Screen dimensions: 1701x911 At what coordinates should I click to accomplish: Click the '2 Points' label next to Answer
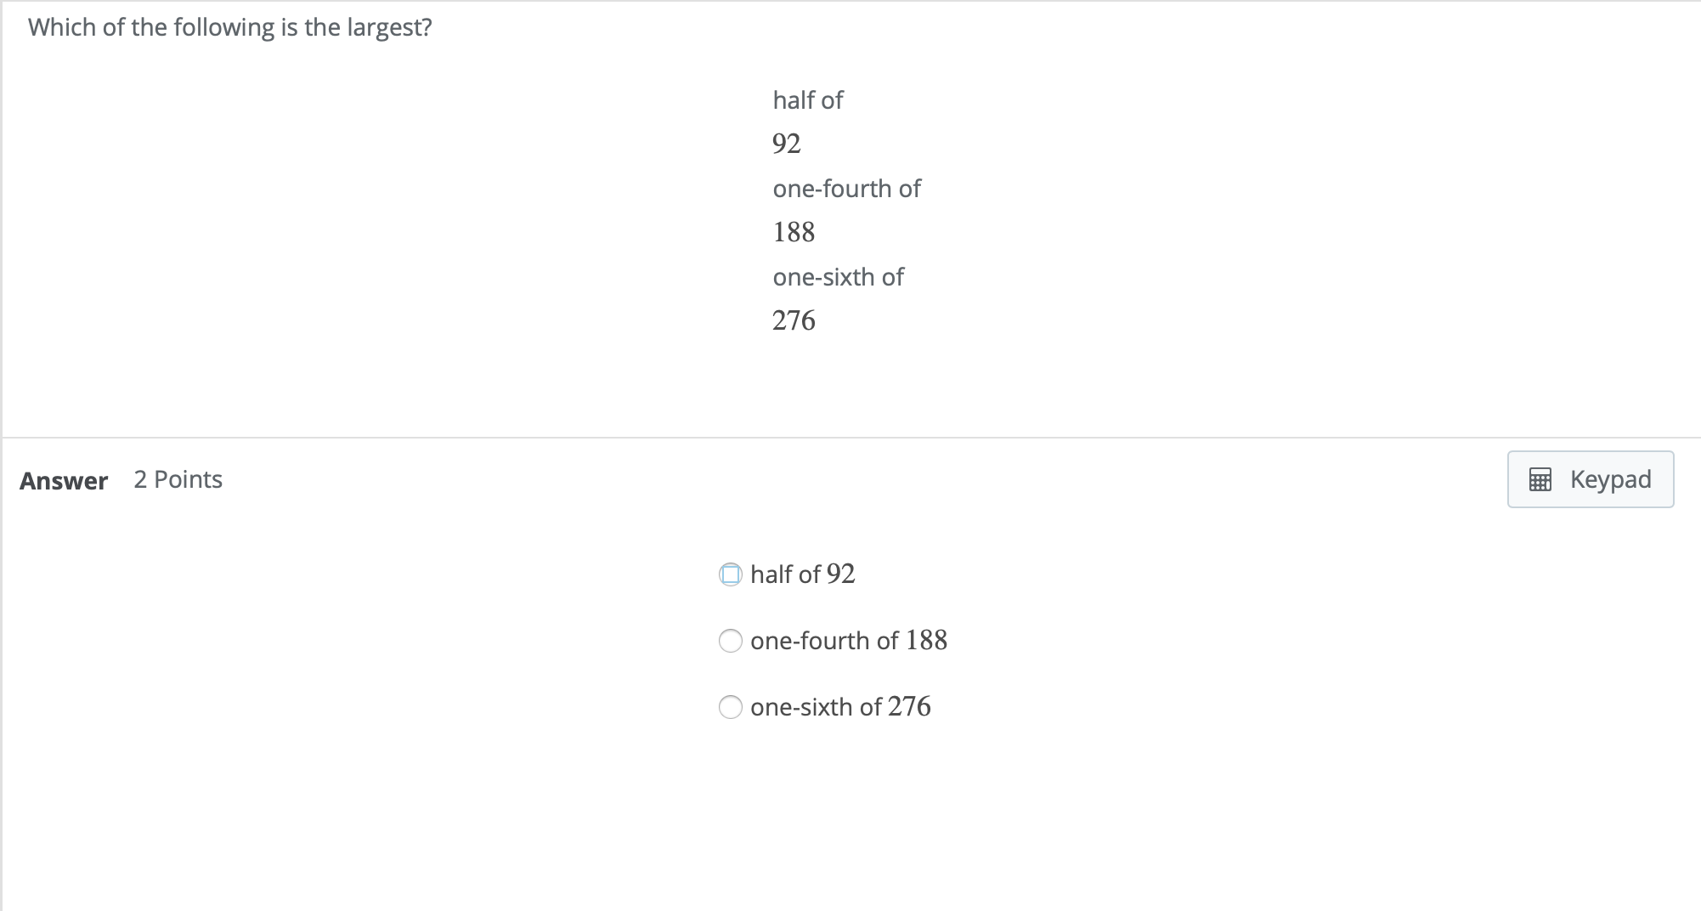click(x=178, y=479)
